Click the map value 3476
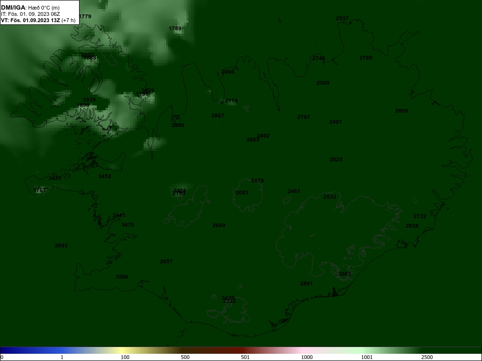This screenshot has height=361, width=482. click(128, 225)
